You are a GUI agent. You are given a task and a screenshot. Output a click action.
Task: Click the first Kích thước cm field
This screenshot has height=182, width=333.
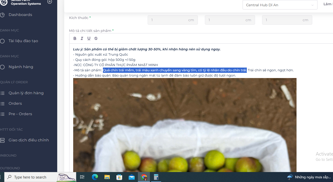click(173, 20)
